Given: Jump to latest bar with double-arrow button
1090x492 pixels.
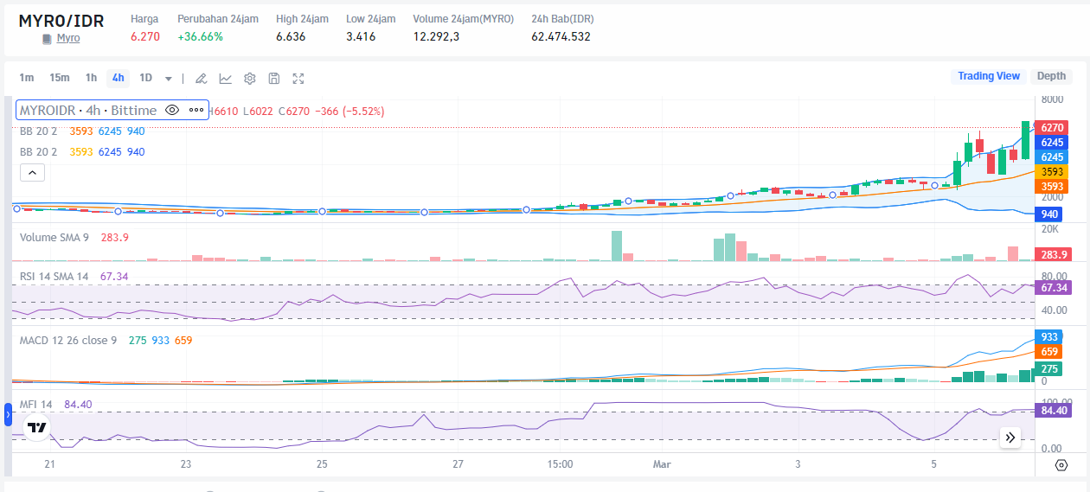Looking at the screenshot, I should (x=1010, y=438).
